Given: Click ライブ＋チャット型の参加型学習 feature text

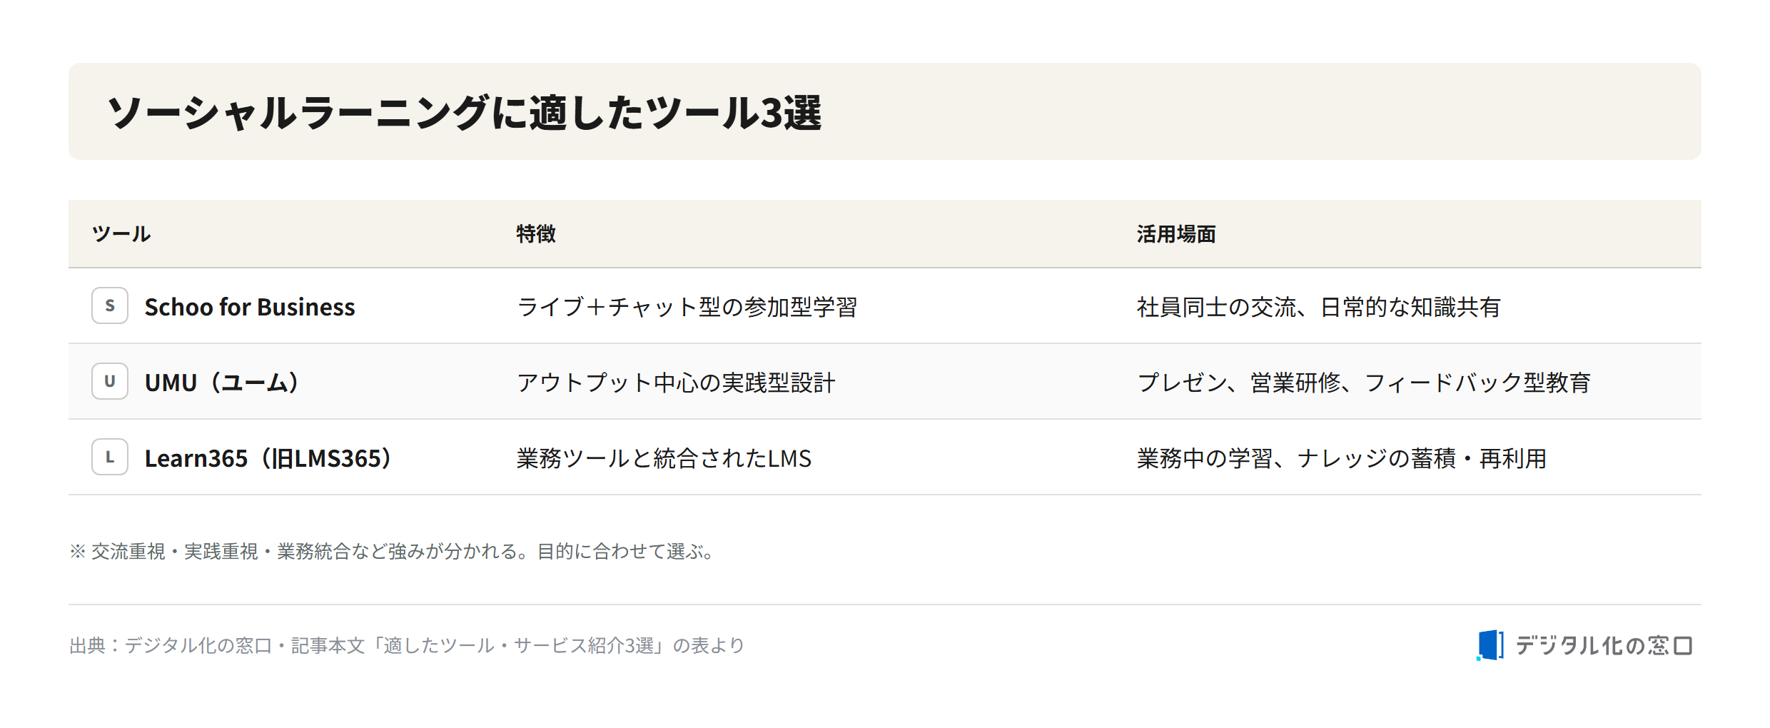Looking at the screenshot, I should (687, 307).
